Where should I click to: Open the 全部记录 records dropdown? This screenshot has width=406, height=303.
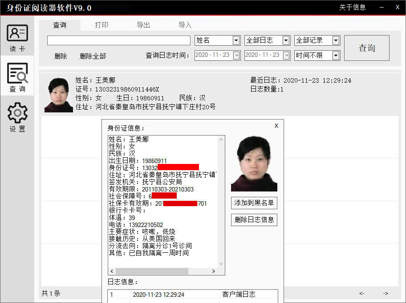coord(335,40)
